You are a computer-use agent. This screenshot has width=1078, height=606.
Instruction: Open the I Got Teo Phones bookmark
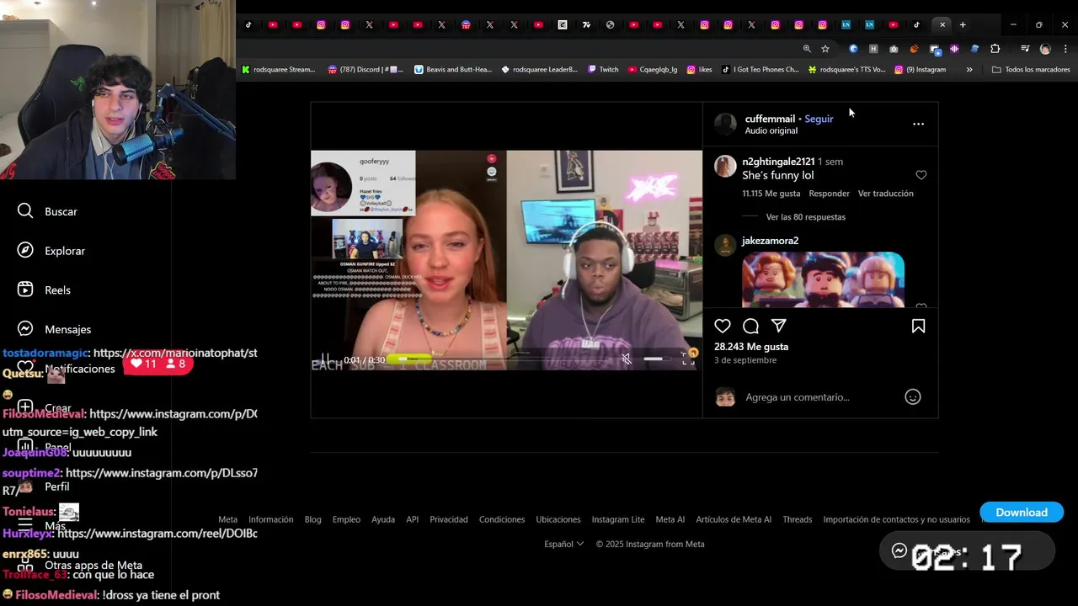point(760,70)
